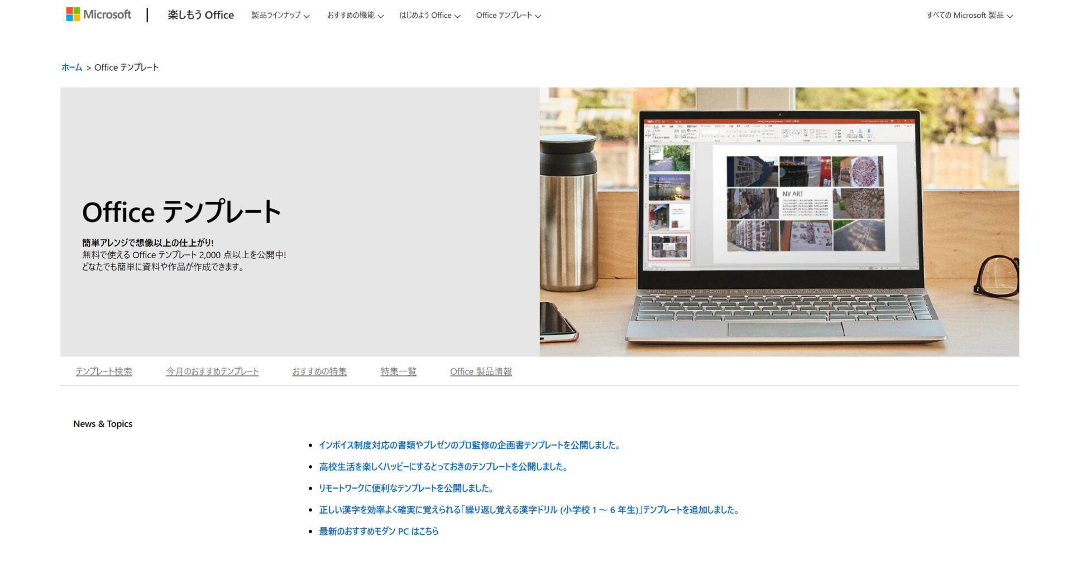Click the Microsoft logo
The image size is (1072, 565).
[x=98, y=14]
